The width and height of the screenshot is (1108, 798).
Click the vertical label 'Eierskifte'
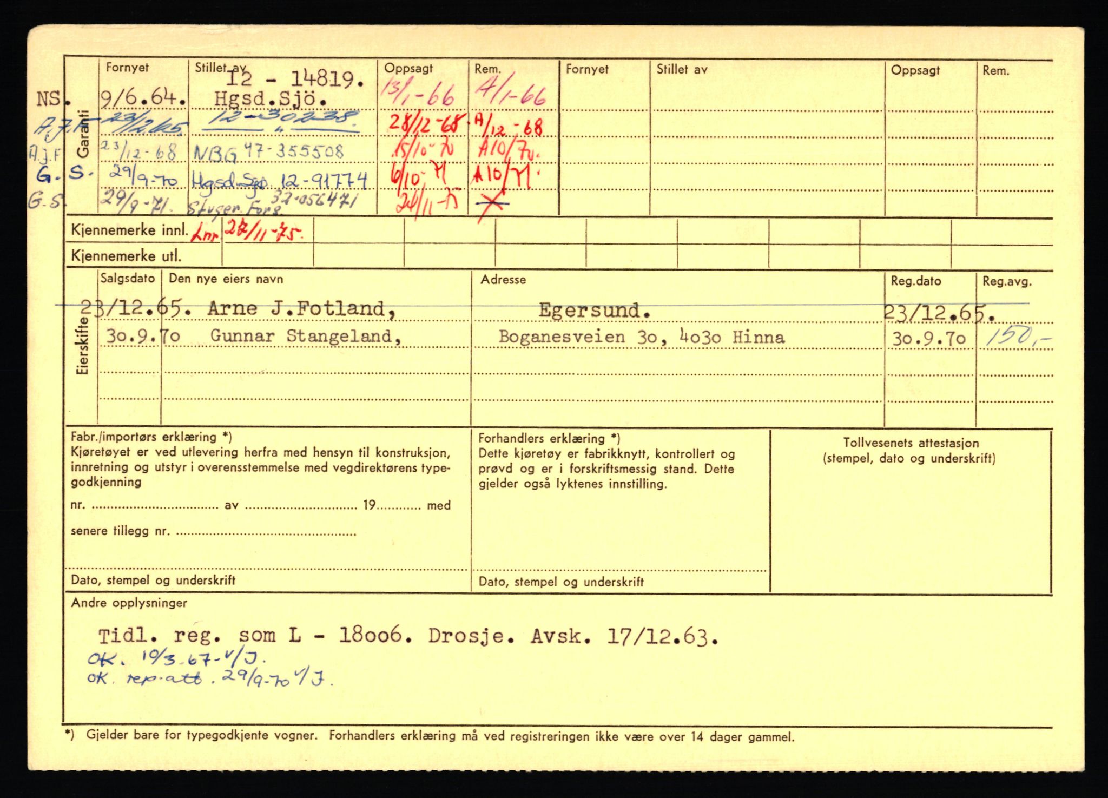(x=83, y=346)
